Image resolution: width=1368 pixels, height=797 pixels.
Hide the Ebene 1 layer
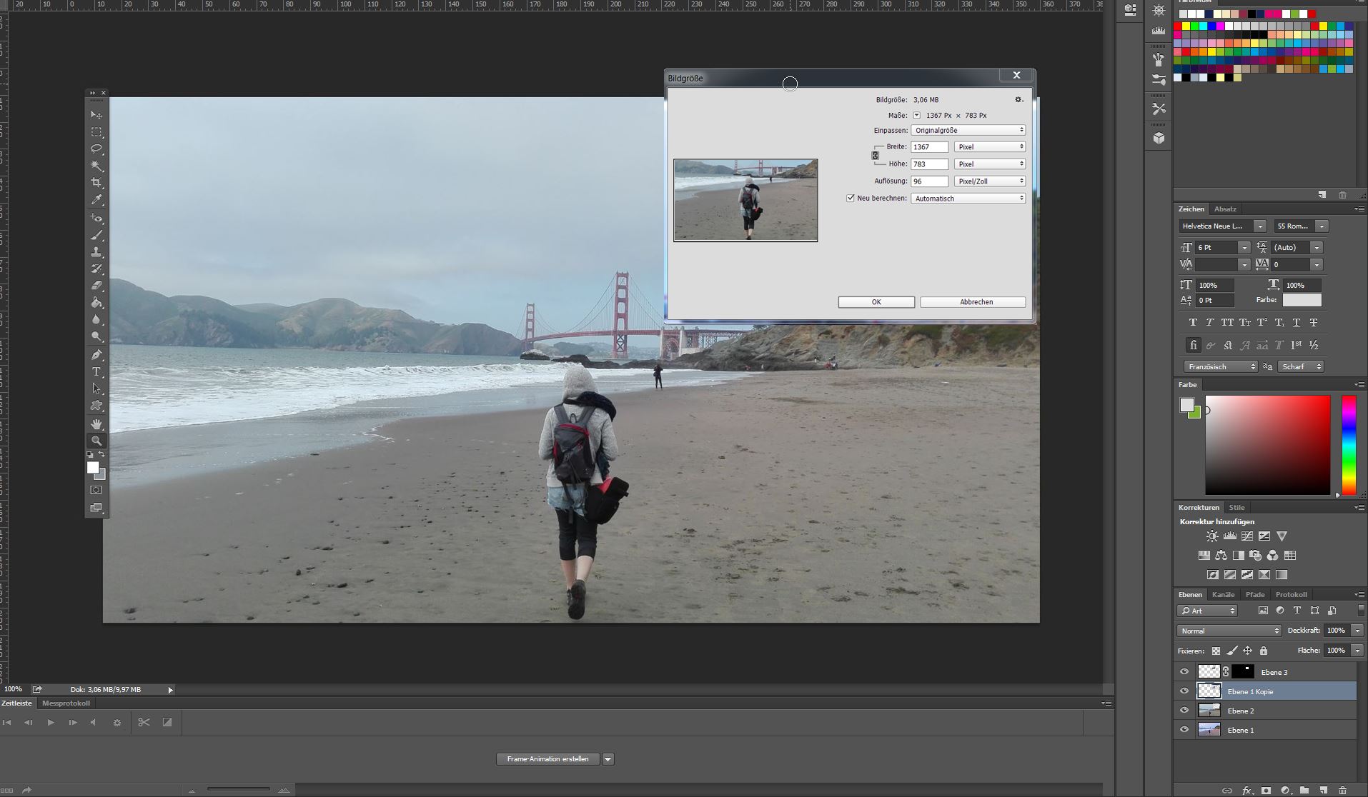click(1185, 729)
